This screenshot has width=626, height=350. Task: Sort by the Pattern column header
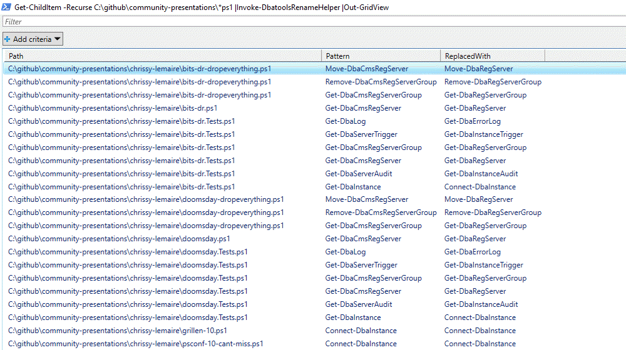pos(381,56)
